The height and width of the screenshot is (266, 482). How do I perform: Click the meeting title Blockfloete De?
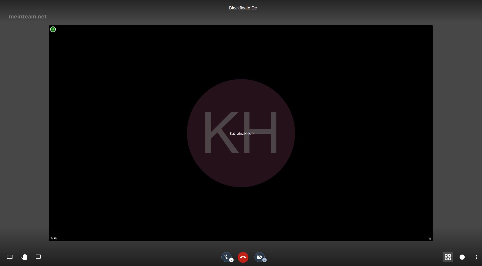tap(243, 8)
